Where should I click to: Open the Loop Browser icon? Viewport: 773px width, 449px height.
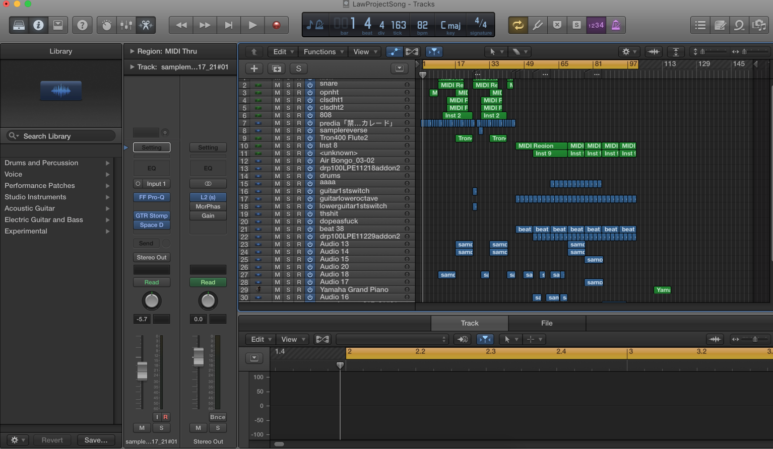(x=739, y=25)
